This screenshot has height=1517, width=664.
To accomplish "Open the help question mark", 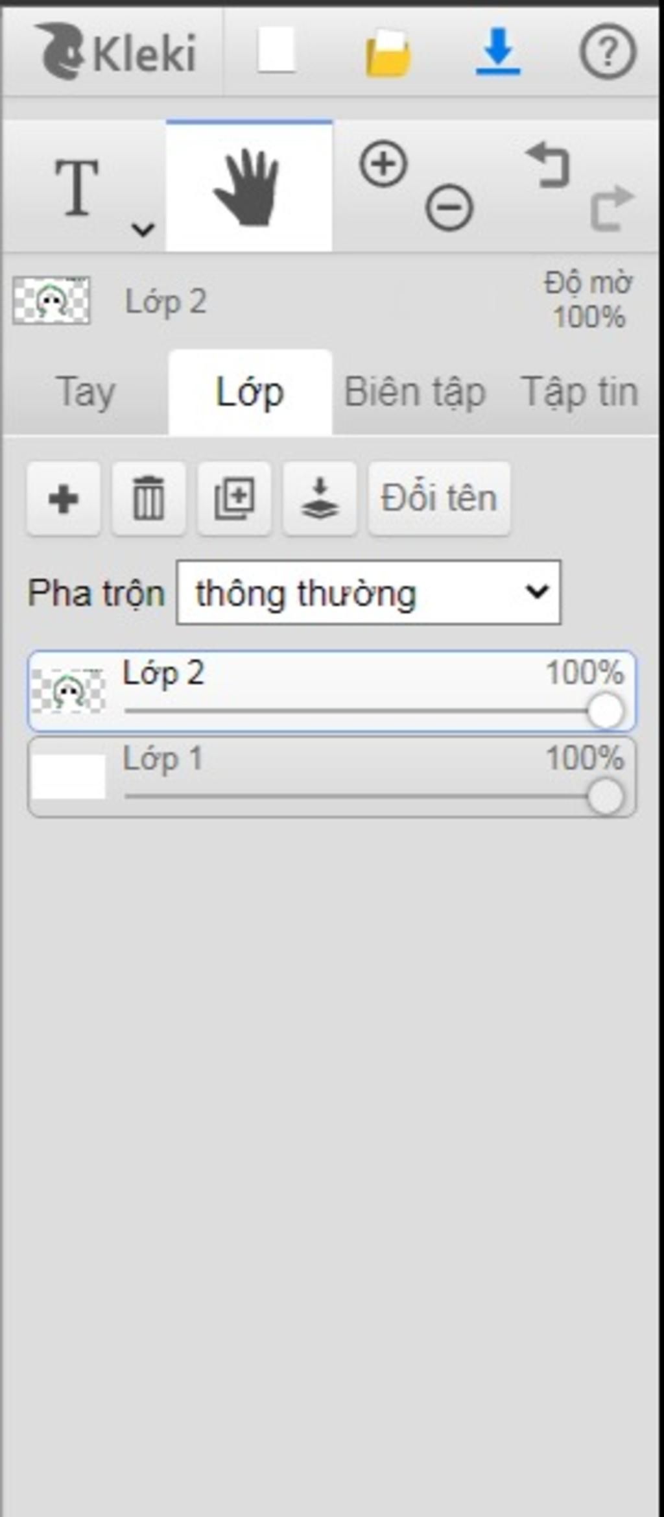I will (x=607, y=51).
